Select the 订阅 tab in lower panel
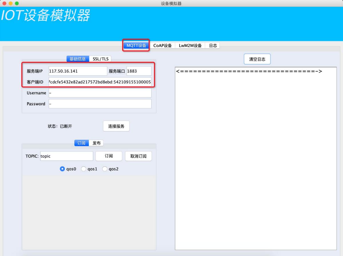This screenshot has width=343, height=256. point(81,143)
